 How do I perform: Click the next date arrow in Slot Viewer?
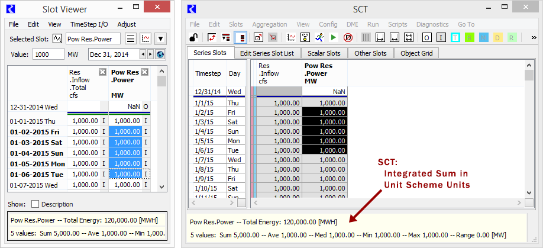coord(150,54)
